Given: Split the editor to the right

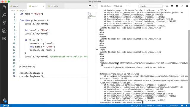Looking at the screenshot, I should coord(90,6).
